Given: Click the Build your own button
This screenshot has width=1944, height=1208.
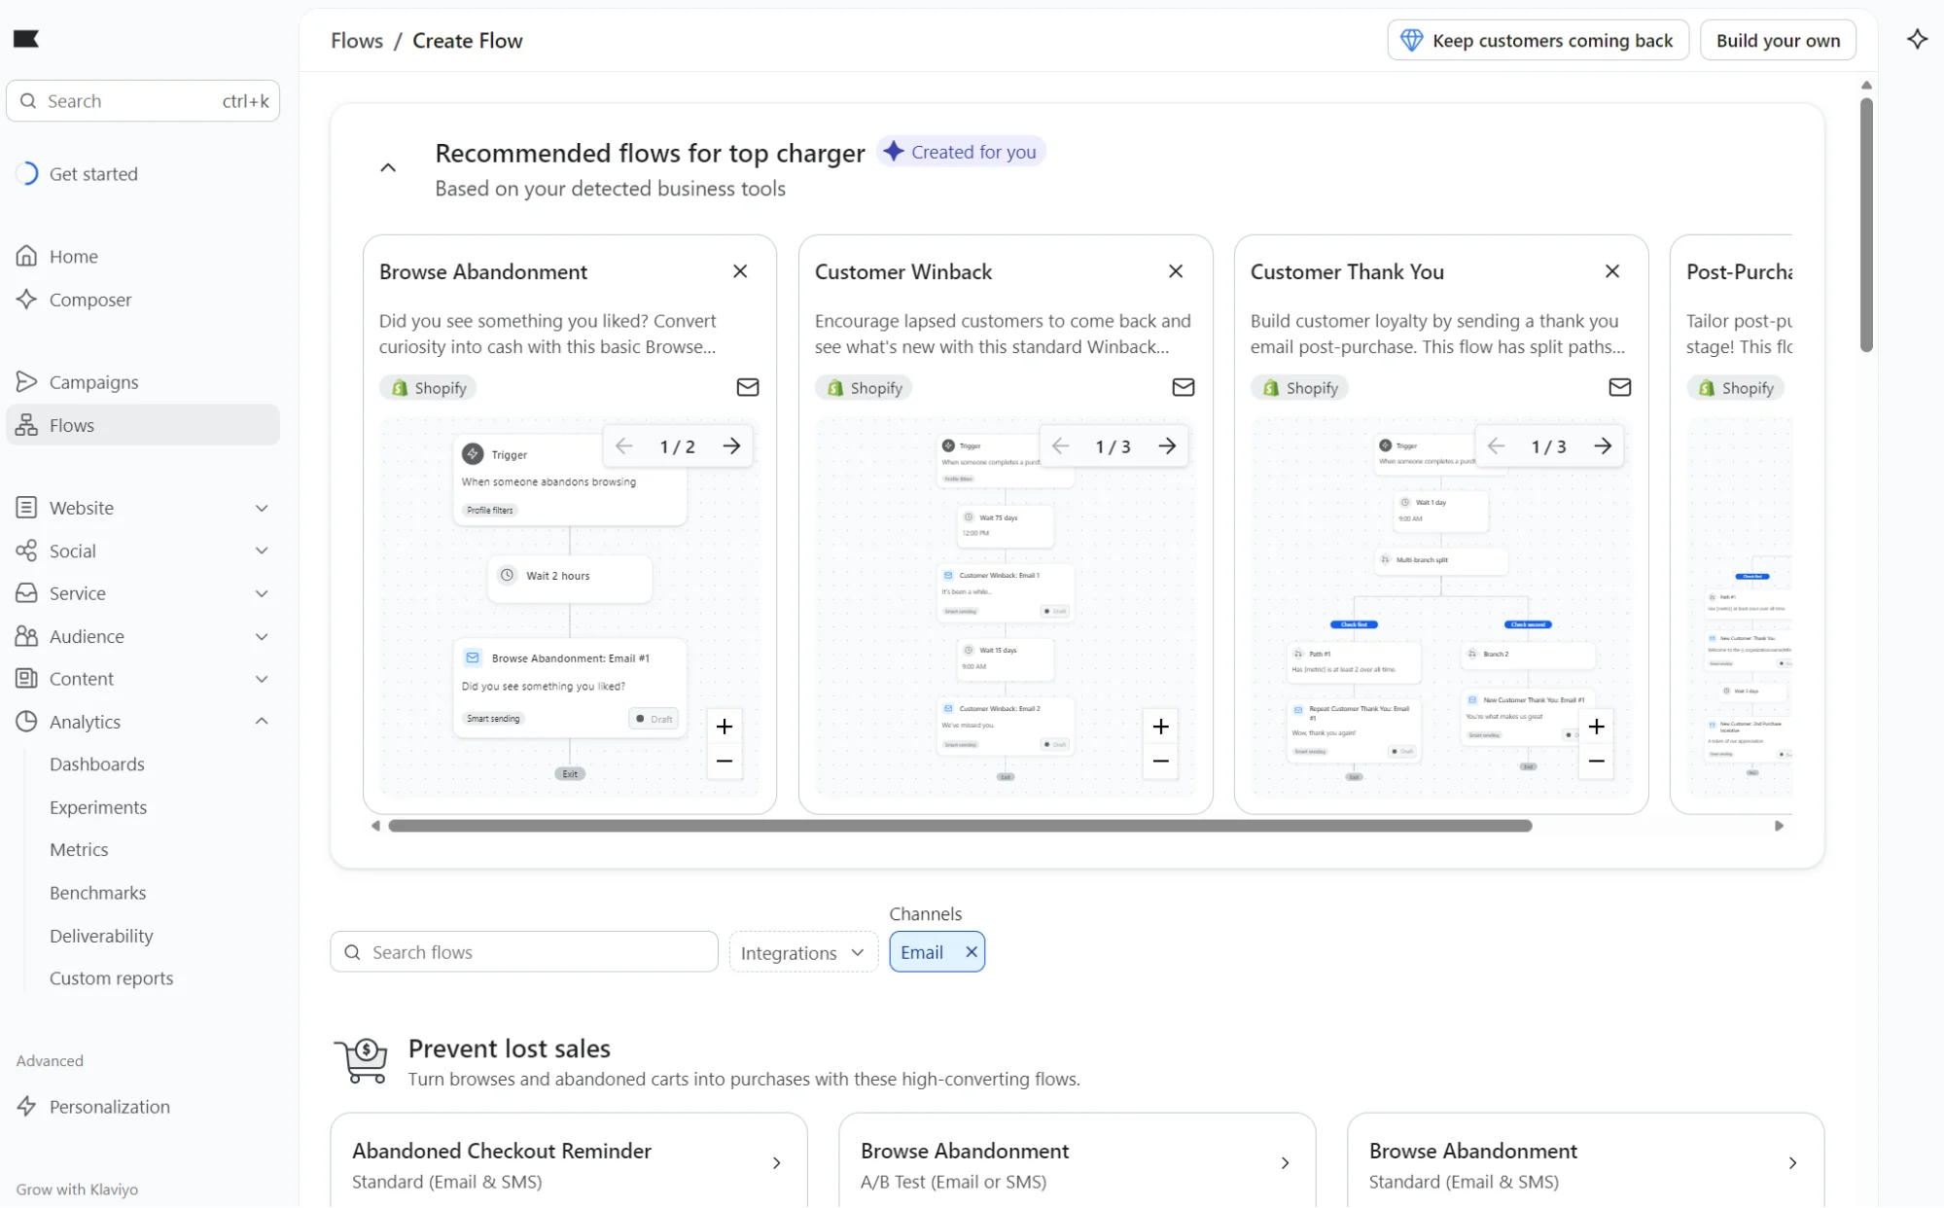Looking at the screenshot, I should coord(1778,40).
